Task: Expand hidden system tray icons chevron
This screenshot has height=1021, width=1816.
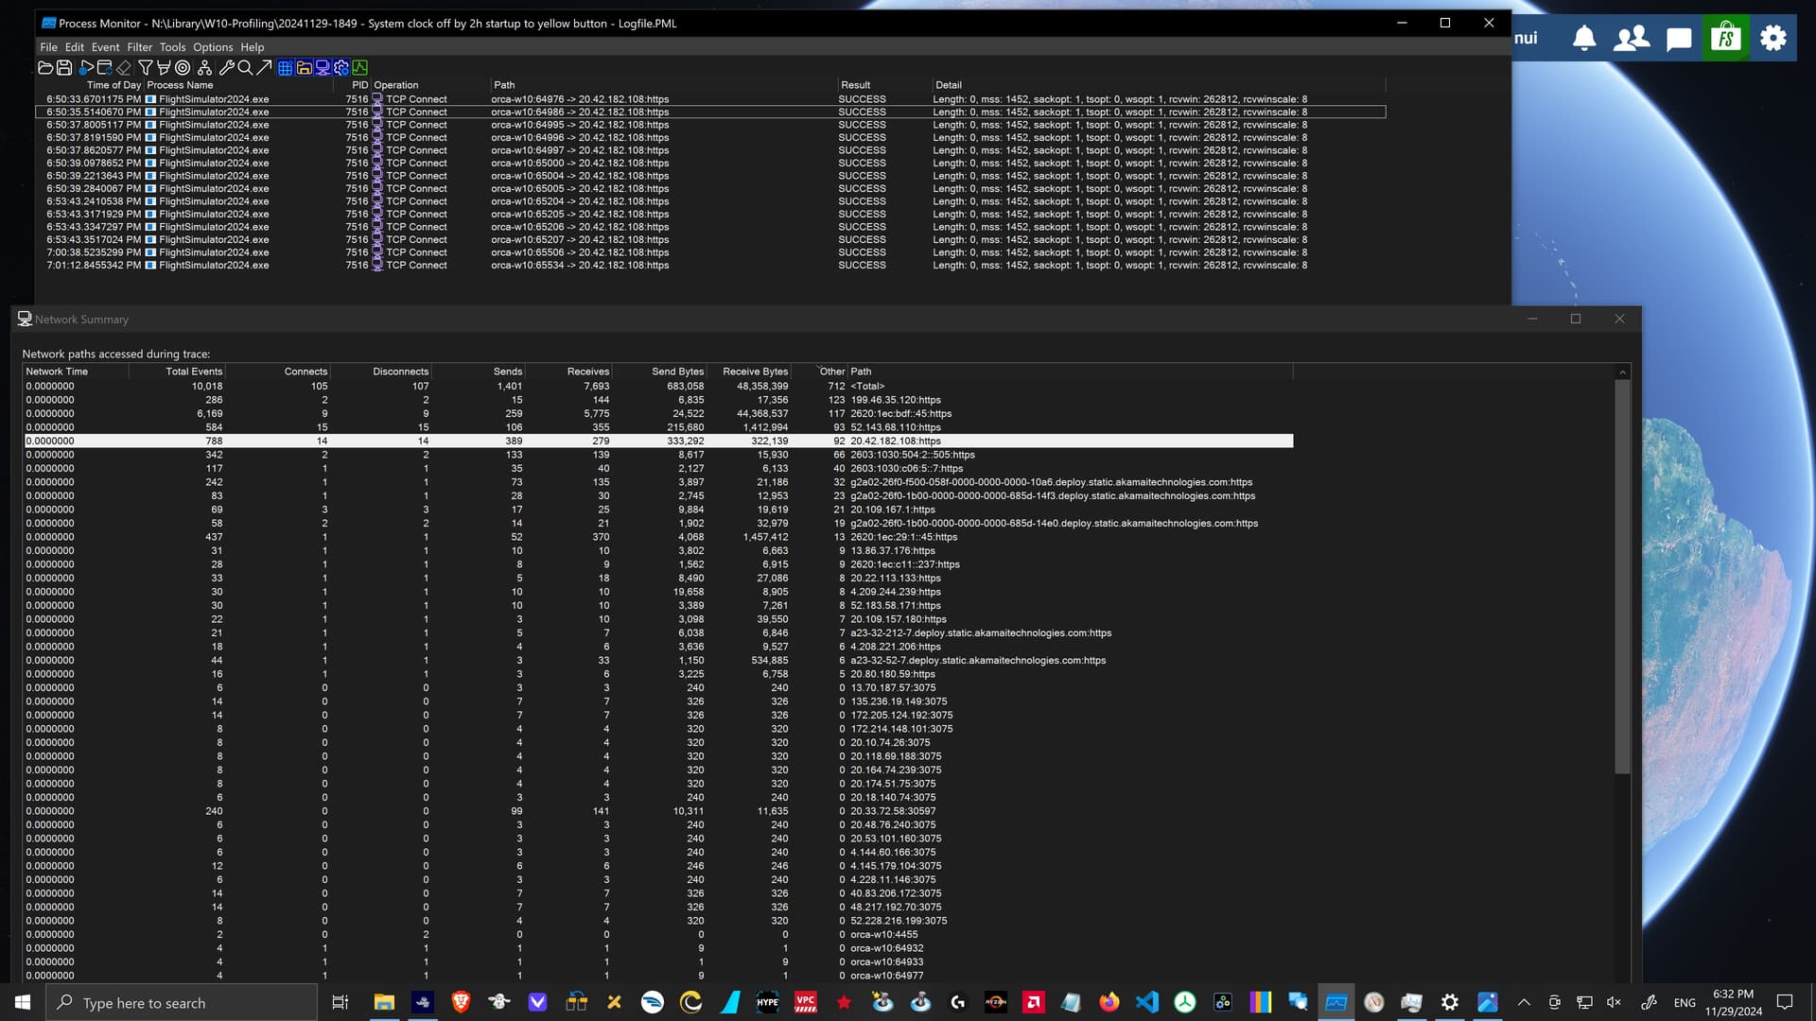Action: [x=1524, y=1002]
